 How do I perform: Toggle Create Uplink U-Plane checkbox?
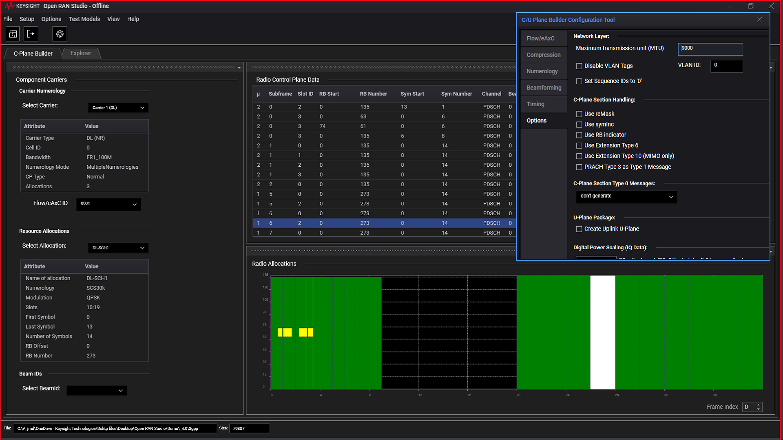[x=579, y=229]
